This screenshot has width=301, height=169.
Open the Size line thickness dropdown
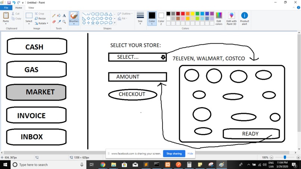pos(140,18)
